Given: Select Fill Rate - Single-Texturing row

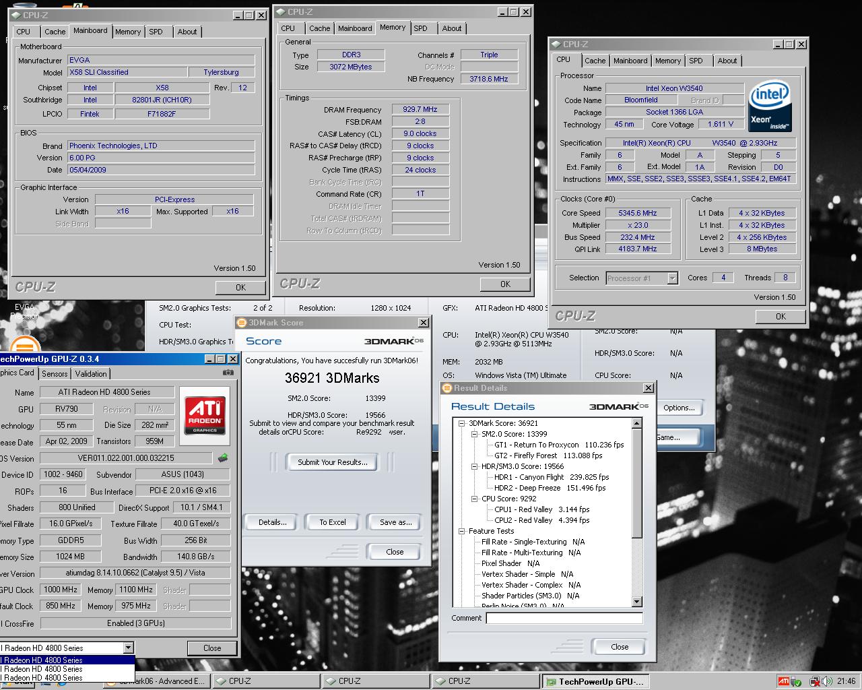Looking at the screenshot, I should point(533,542).
